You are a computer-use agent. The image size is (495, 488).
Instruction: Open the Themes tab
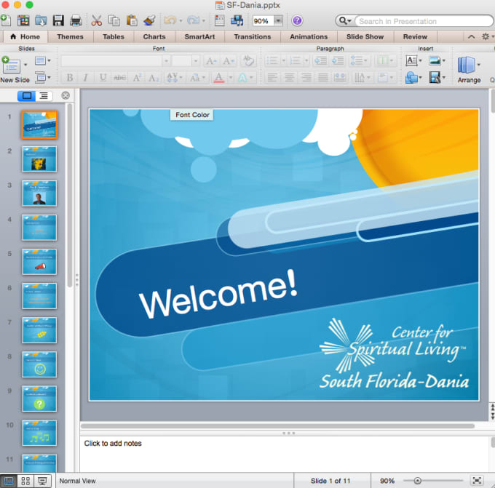[70, 36]
